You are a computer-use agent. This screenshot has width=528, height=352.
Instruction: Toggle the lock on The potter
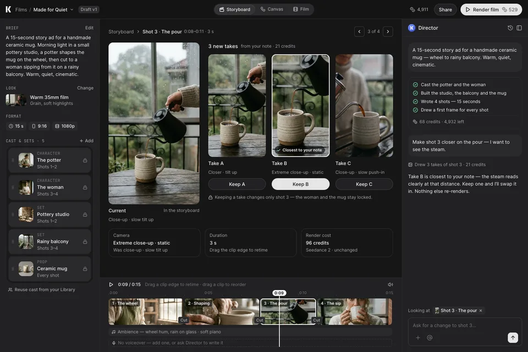click(x=85, y=161)
